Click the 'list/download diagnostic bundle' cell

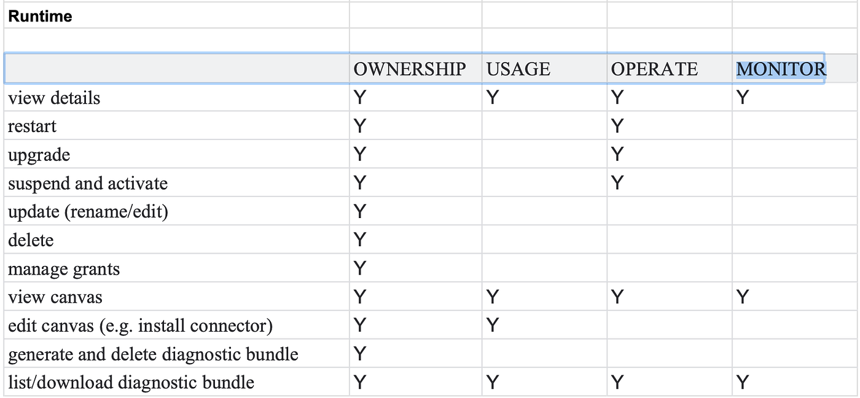click(x=177, y=382)
